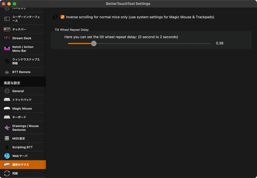The height and width of the screenshot is (178, 257).
Task: Click the 高度な設定 section header
Action: point(12,83)
